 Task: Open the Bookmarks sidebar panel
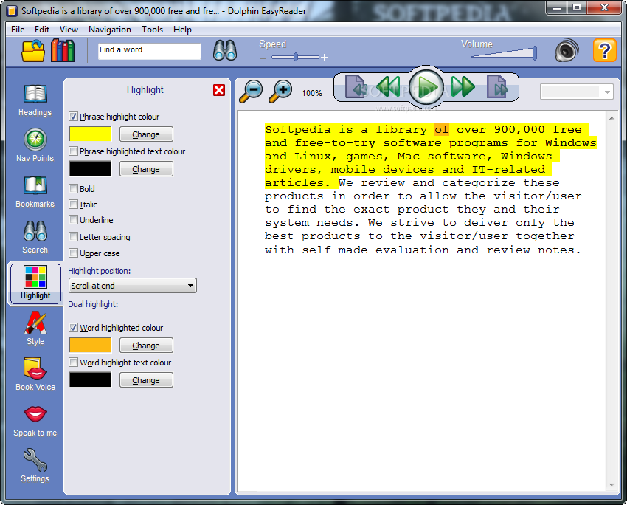pyautogui.click(x=35, y=192)
